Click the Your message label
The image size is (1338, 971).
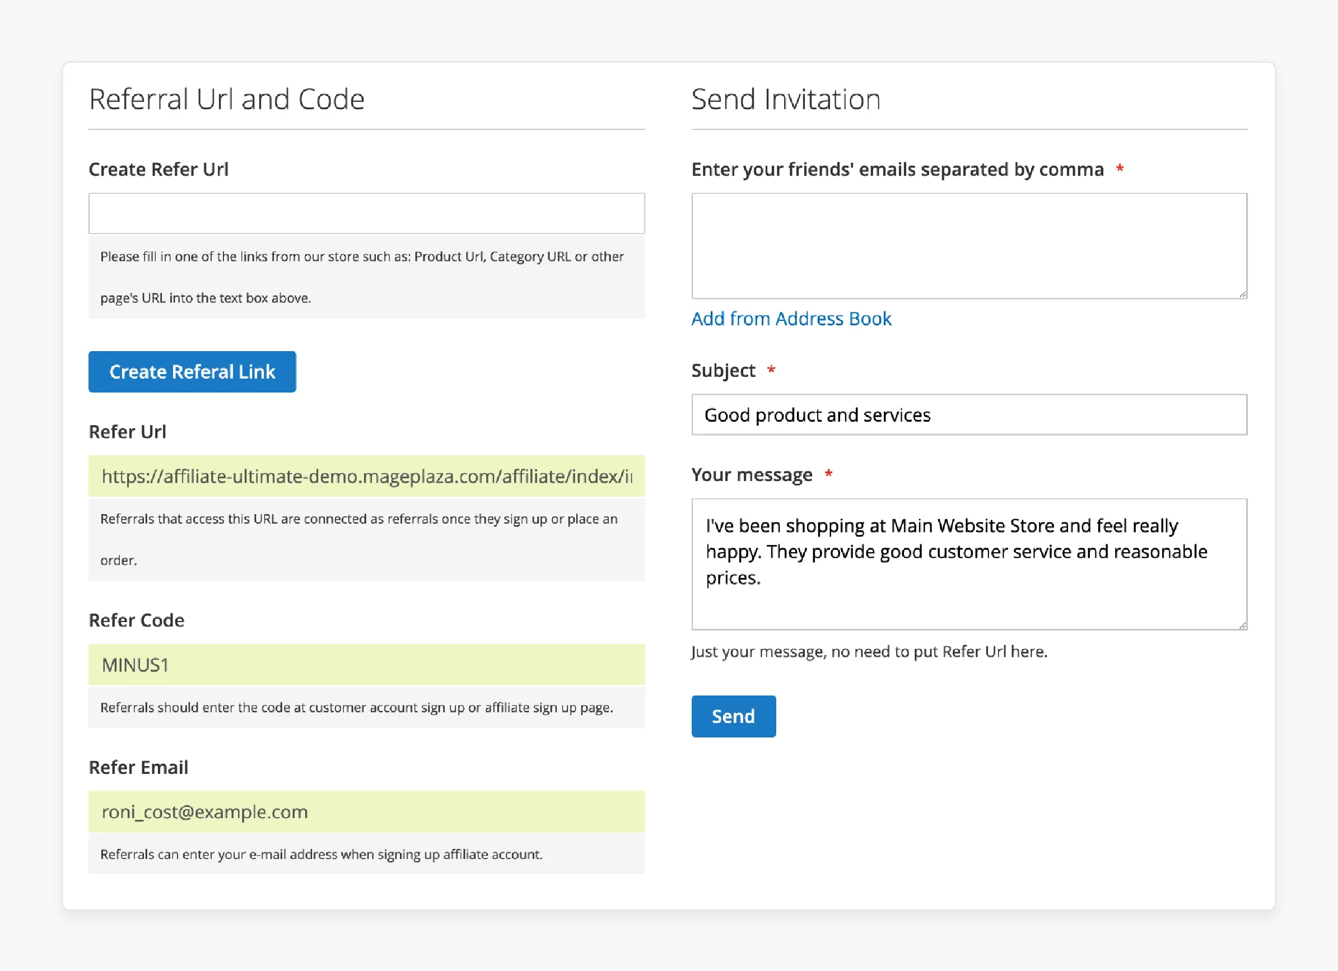click(x=752, y=475)
